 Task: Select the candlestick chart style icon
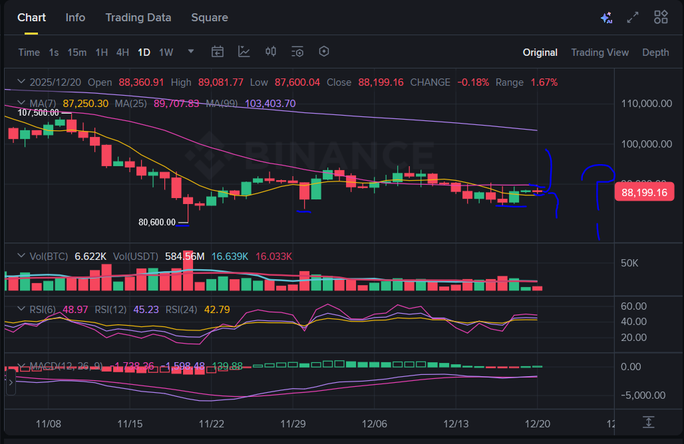tap(270, 52)
